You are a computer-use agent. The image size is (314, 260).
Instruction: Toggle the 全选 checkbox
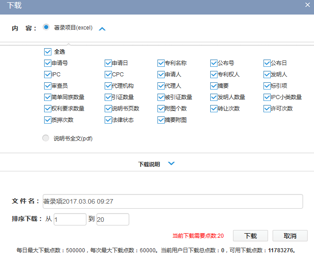coord(48,52)
